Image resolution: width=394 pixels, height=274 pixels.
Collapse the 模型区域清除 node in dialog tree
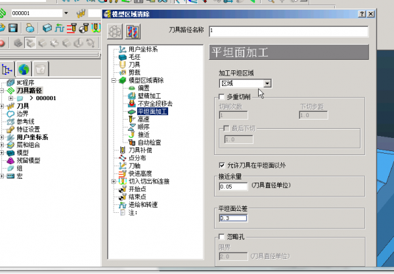click(114, 80)
